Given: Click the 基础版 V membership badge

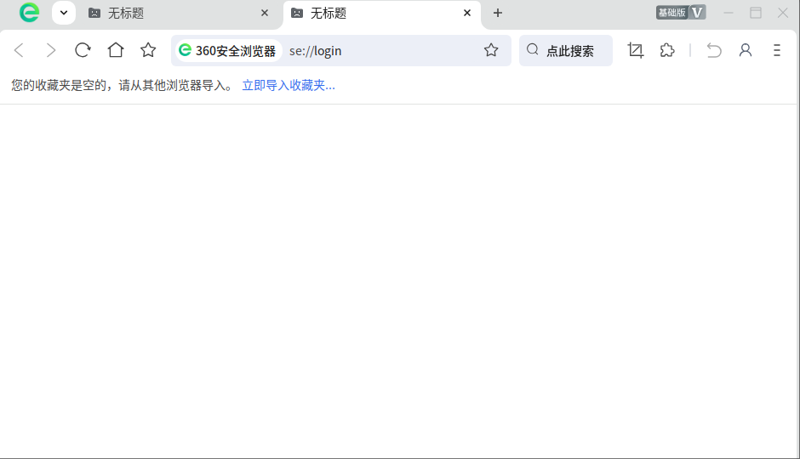Looking at the screenshot, I should 681,13.
